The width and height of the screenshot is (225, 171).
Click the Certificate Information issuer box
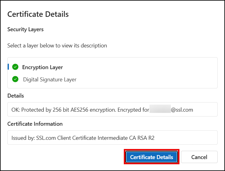[x=112, y=138]
